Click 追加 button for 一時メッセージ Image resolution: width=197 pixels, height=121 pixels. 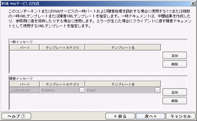tap(175, 55)
